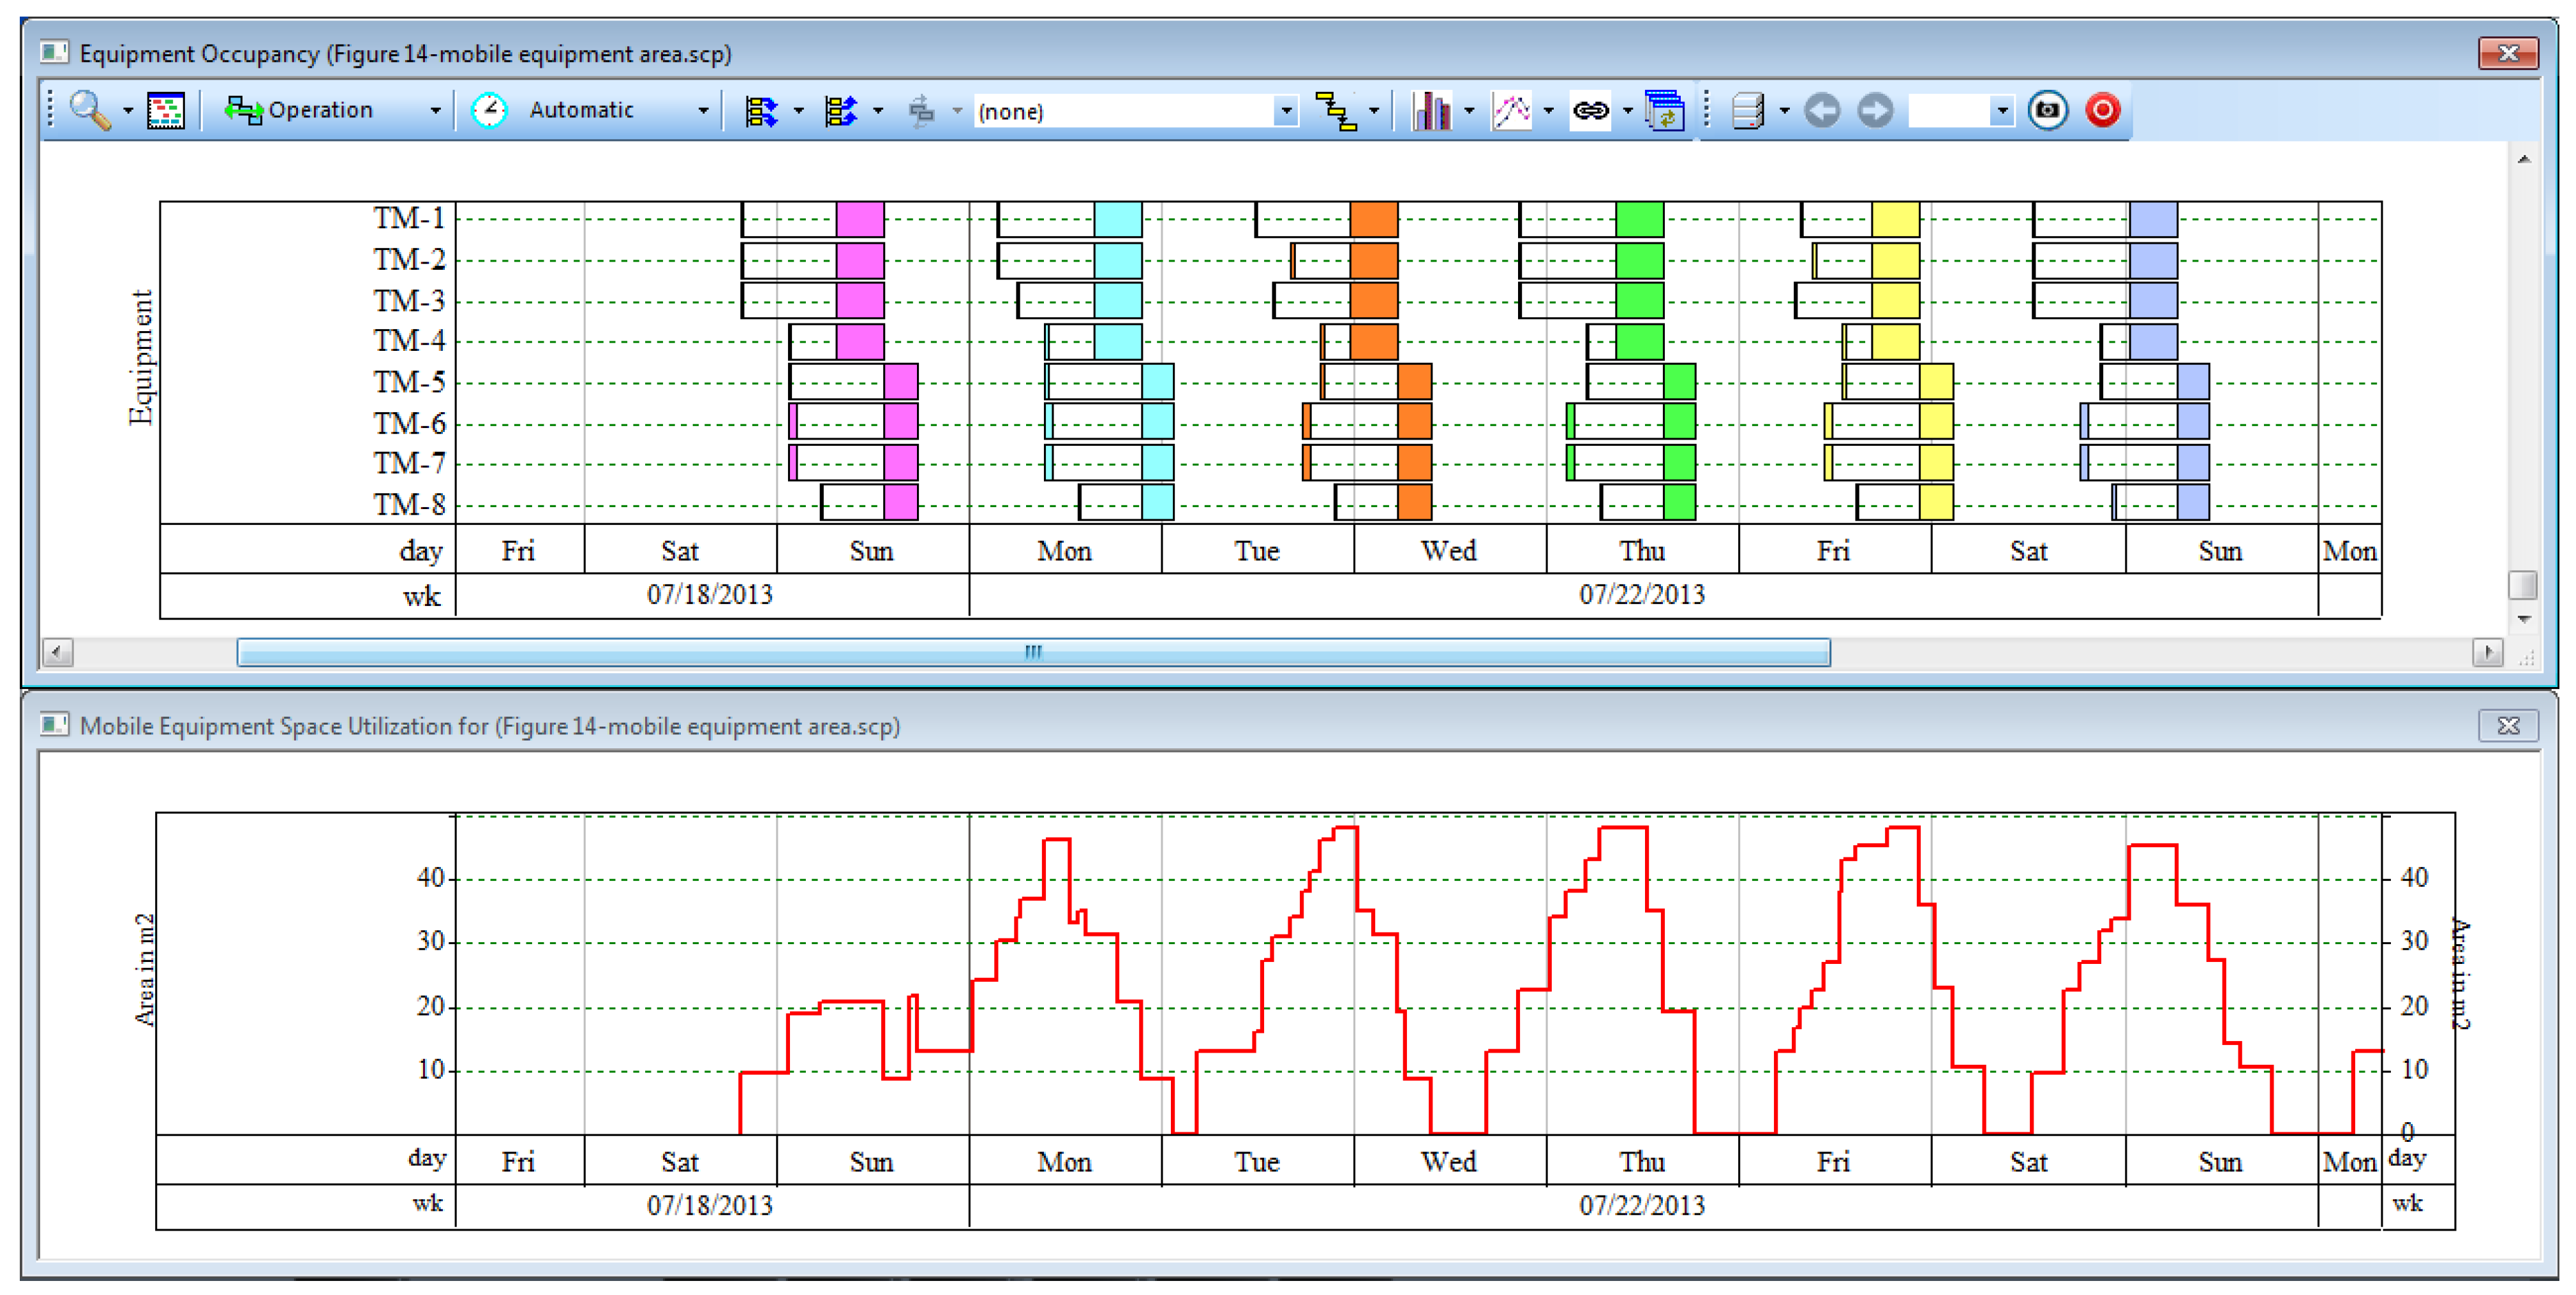This screenshot has height=1295, width=2576.
Task: Click the yellow staircase dependency icon
Action: click(x=1335, y=110)
